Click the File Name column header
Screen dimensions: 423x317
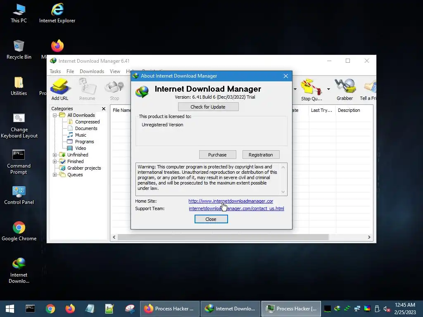click(x=121, y=110)
